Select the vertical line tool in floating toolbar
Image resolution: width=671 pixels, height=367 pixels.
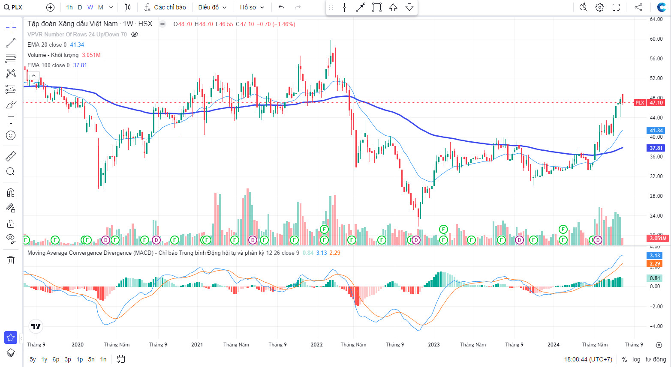[344, 7]
